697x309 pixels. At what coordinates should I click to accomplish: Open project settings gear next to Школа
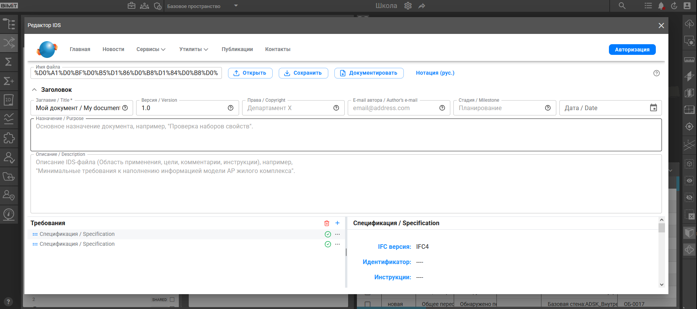[x=408, y=6]
